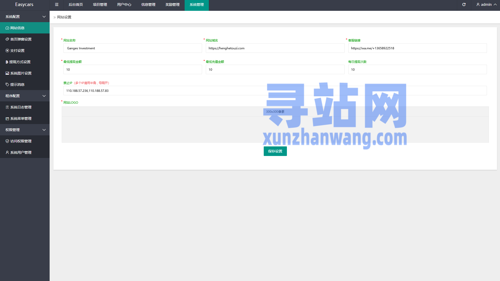Open 系统图片设置 image settings item
This screenshot has width=500, height=281.
(x=21, y=73)
